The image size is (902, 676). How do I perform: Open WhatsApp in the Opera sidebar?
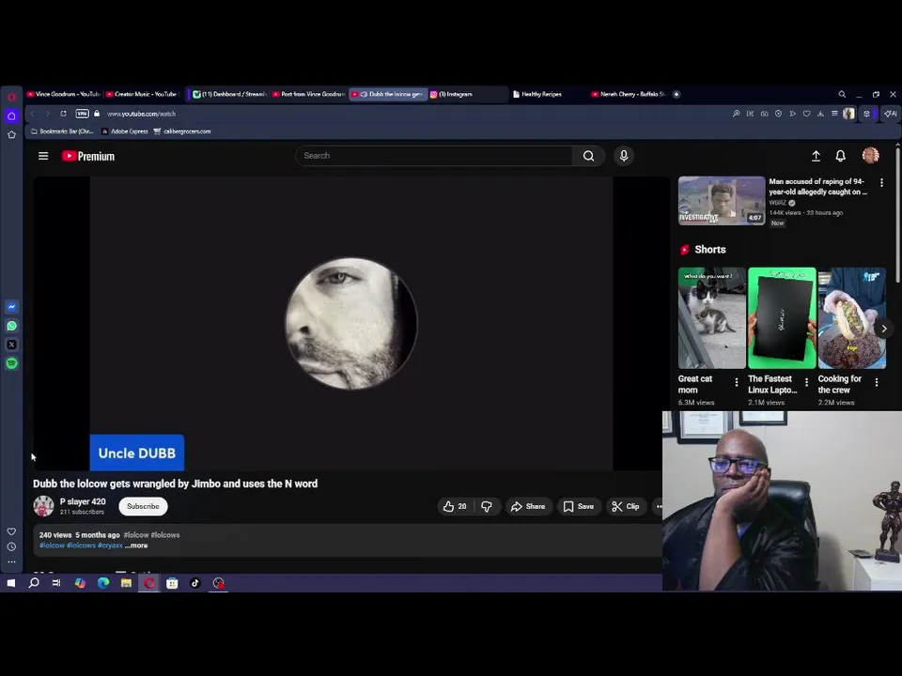pos(11,326)
